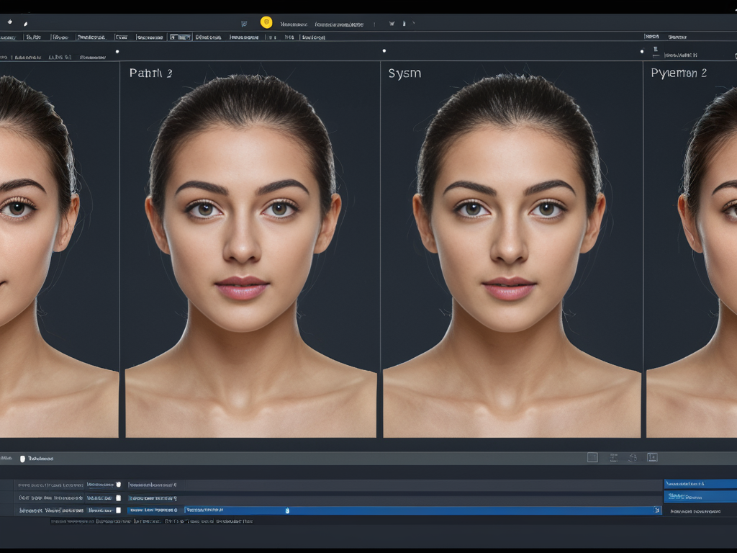Click the first icon in top-left corner
This screenshot has width=737, height=553.
(9, 22)
